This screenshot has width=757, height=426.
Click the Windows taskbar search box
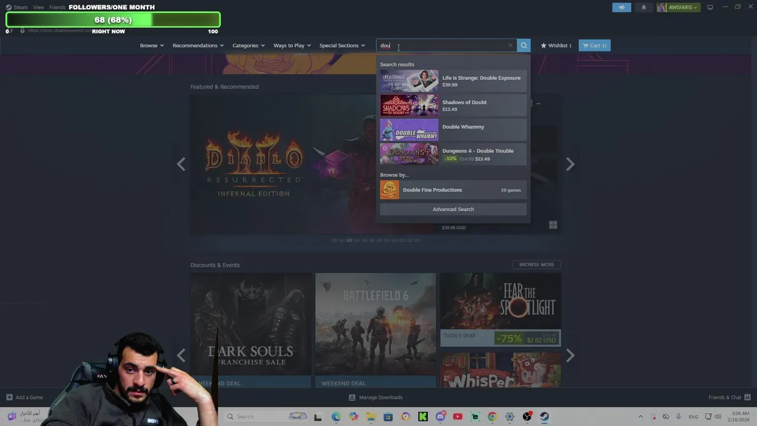(x=267, y=417)
